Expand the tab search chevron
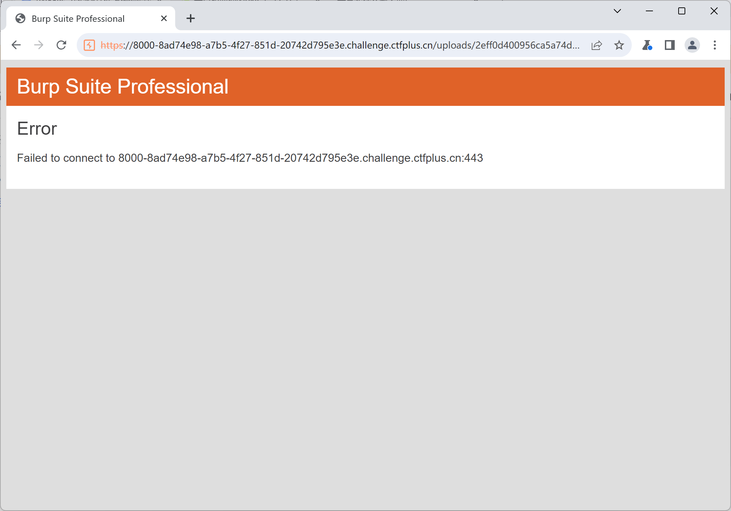The height and width of the screenshot is (511, 731). (617, 11)
